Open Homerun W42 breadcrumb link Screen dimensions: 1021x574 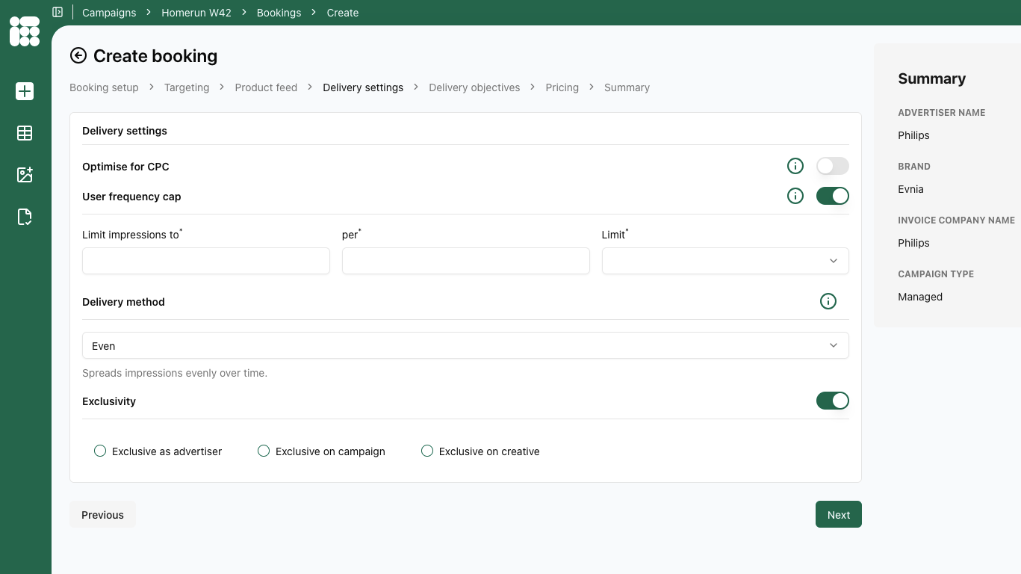tap(196, 13)
